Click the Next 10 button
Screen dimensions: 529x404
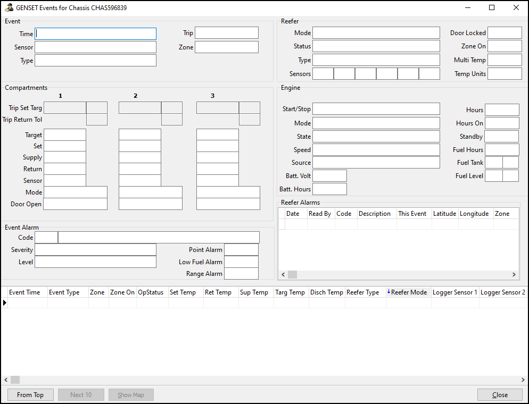coord(80,394)
